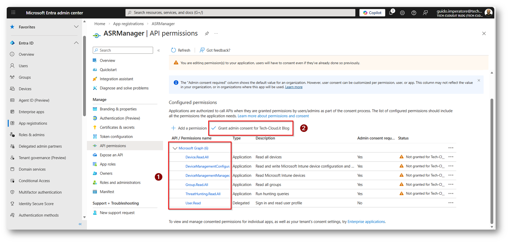The image size is (509, 243).
Task: Click the Got feedback icon
Action: tap(202, 50)
